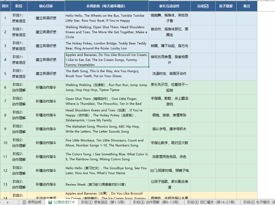Select songs cell starting 'Apples and Bananas, Do You Like Broccoli Ice Cream, I Like'
Screen dimensions: 275x205
(107, 60)
